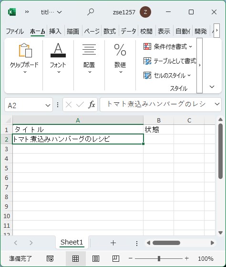Switch to Normal view
The width and height of the screenshot is (226, 267).
coord(75,258)
